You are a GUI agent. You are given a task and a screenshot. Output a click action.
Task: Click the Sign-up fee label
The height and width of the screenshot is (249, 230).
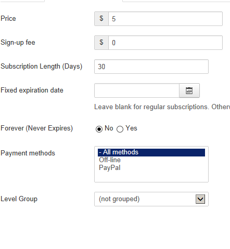tap(18, 43)
